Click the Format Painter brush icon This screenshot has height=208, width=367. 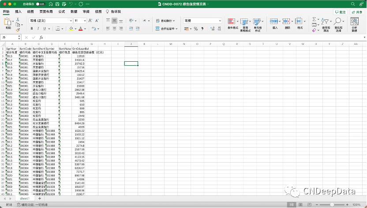18,30
